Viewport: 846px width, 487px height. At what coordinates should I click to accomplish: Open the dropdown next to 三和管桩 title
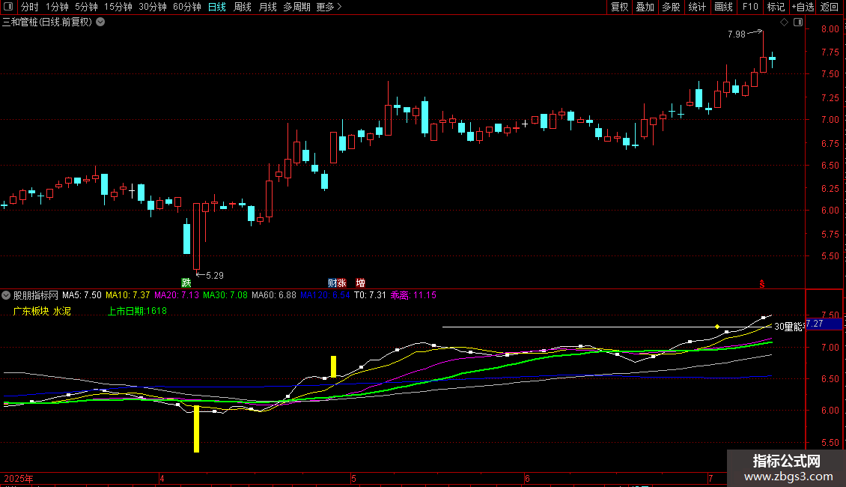100,22
